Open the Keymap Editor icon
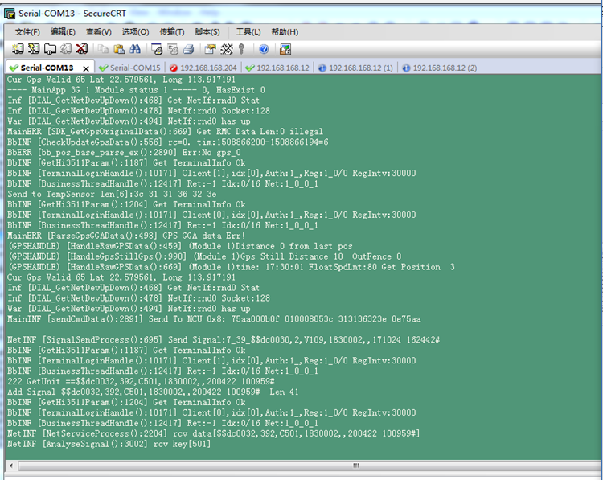Viewport: 603px width, 480px height. (x=227, y=49)
